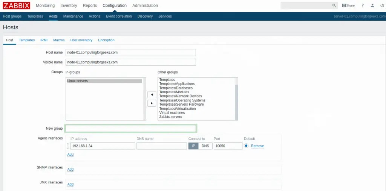Screen dimensions: 386x191
Task: Click the IP address field
Action: pos(103,146)
